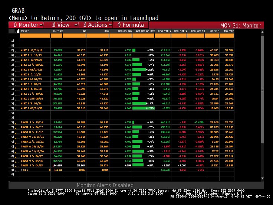Screen dimensions: 273x205
Task: Click the MON 31: Monitor title label
Action: click(x=240, y=26)
